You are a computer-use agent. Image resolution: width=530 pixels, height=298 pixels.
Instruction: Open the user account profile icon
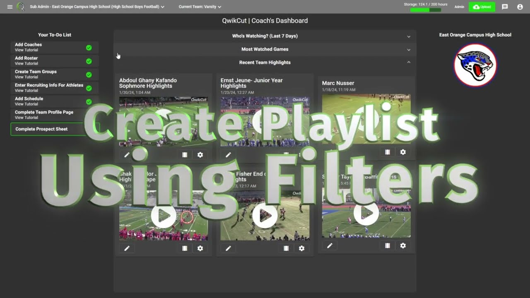pyautogui.click(x=520, y=7)
